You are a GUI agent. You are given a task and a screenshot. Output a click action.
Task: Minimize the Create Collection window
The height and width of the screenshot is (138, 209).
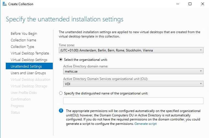coord(177,4)
